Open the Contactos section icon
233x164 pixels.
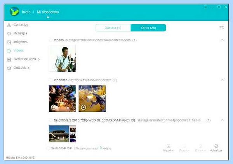tap(9, 25)
